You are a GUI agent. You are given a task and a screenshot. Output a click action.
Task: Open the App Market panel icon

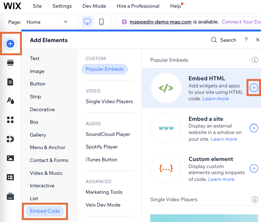[x=11, y=120]
